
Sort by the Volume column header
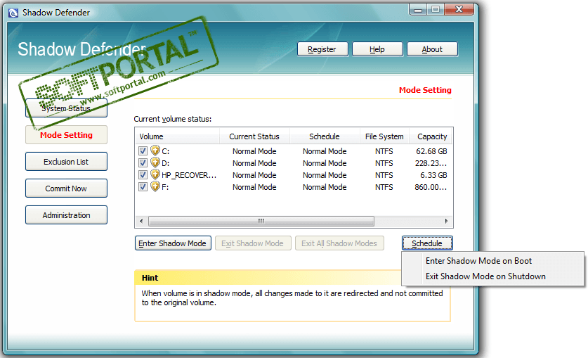click(177, 136)
